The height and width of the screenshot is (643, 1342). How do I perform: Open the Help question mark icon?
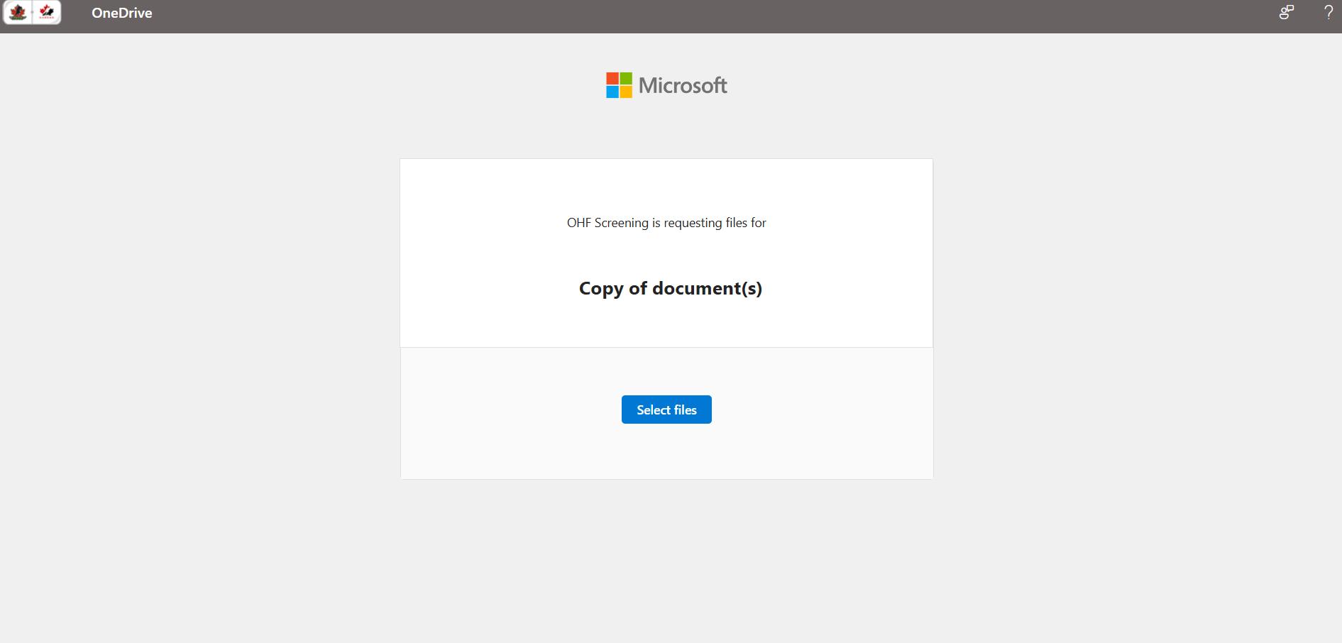[x=1328, y=12]
